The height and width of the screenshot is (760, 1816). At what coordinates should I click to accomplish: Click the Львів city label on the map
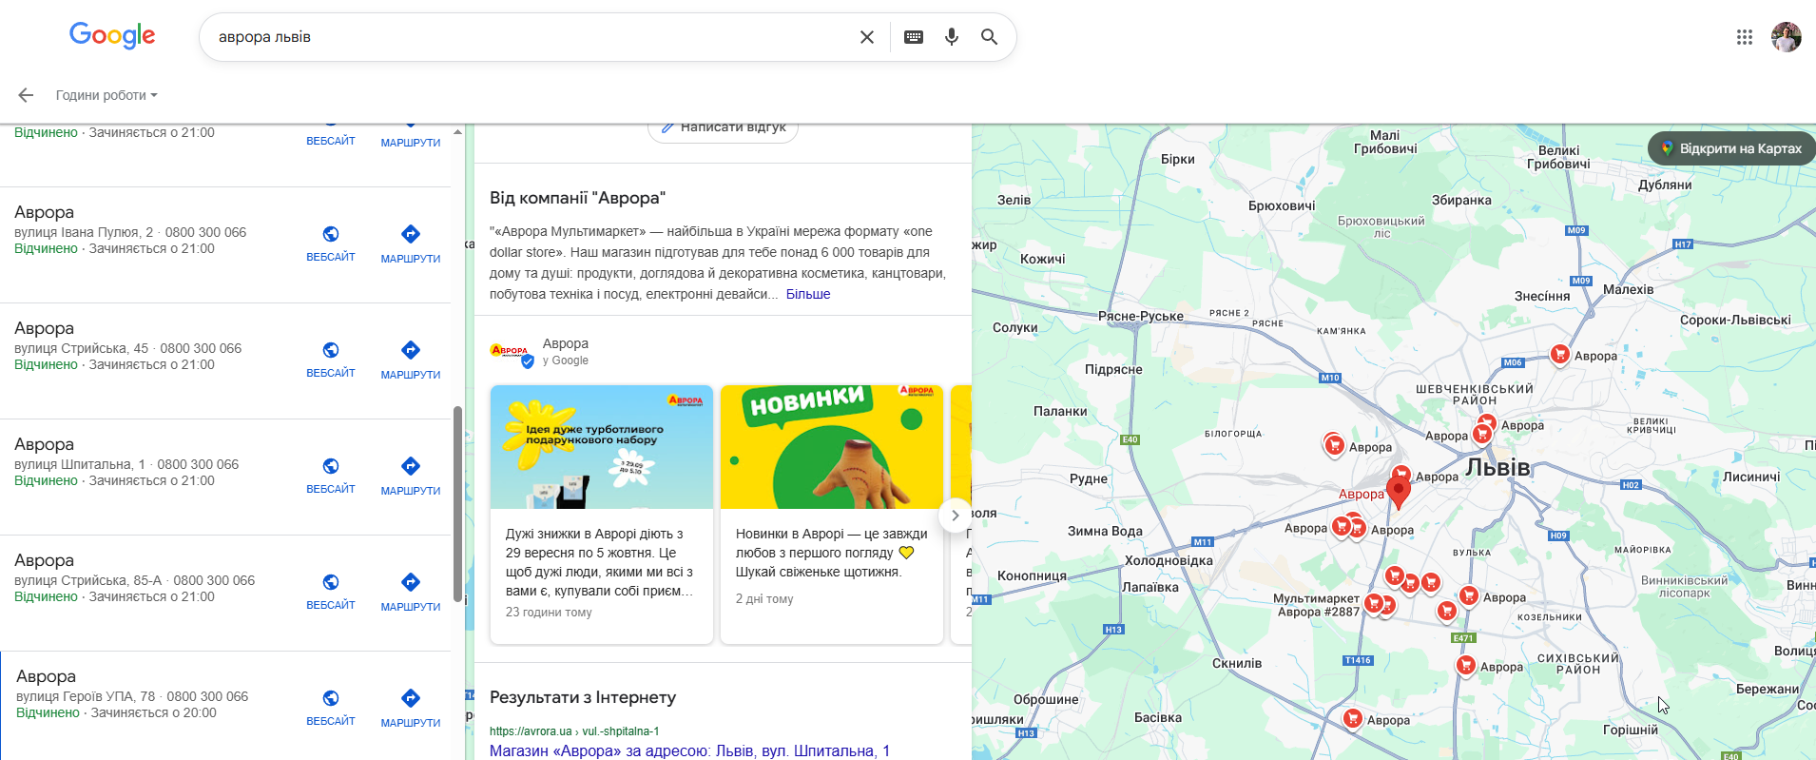click(1498, 467)
